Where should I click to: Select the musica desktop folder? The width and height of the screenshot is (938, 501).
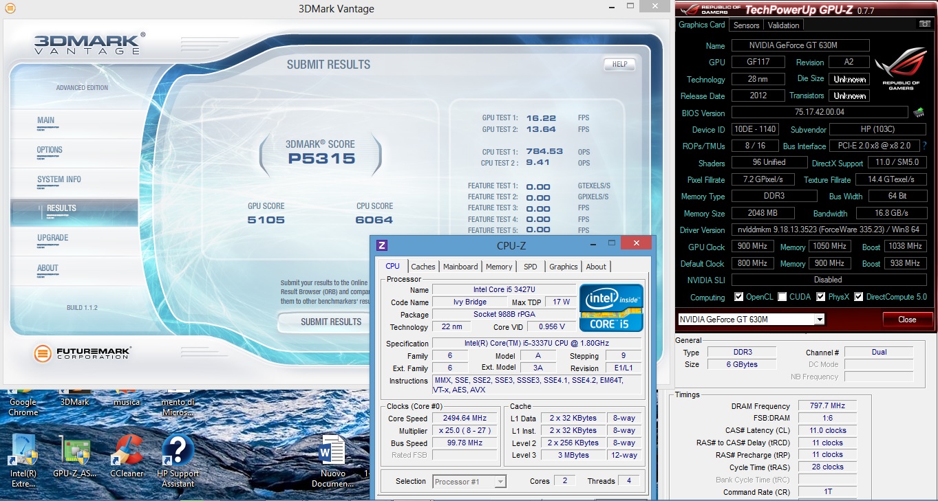click(126, 399)
